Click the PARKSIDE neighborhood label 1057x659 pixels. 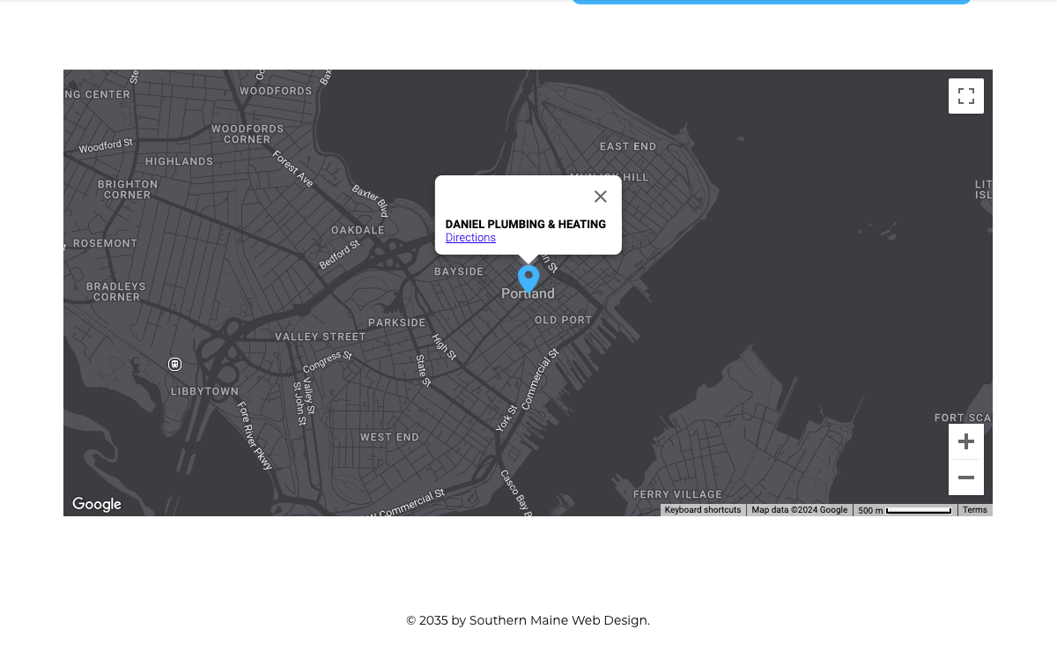pyautogui.click(x=397, y=322)
